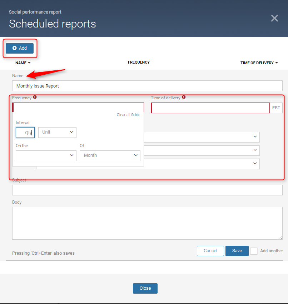This screenshot has height=304, width=288.
Task: Click the 'Clear all fields' link
Action: (128, 115)
